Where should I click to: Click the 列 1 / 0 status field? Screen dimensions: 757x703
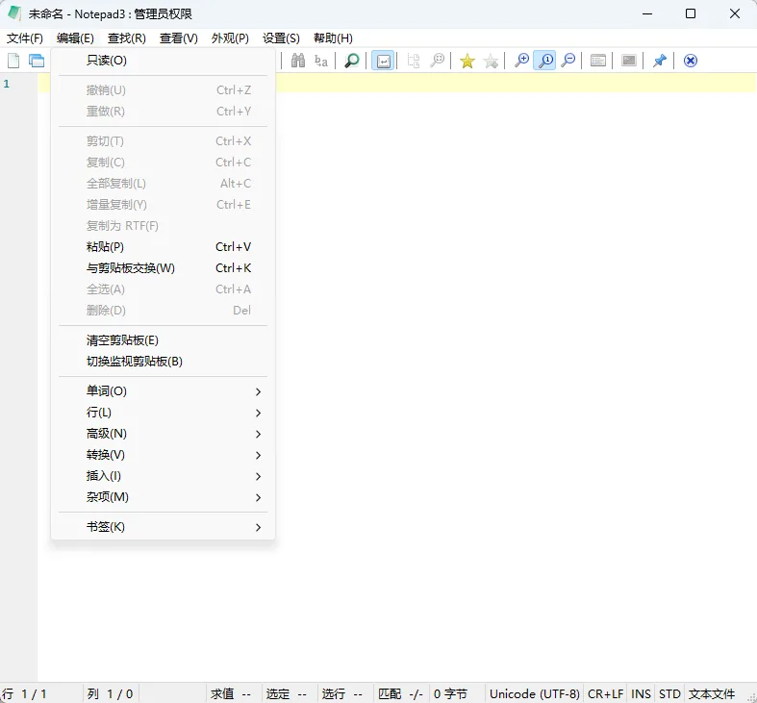(110, 693)
